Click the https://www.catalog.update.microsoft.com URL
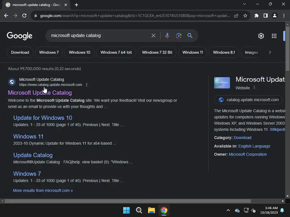This screenshot has height=217, width=290. 50,85
